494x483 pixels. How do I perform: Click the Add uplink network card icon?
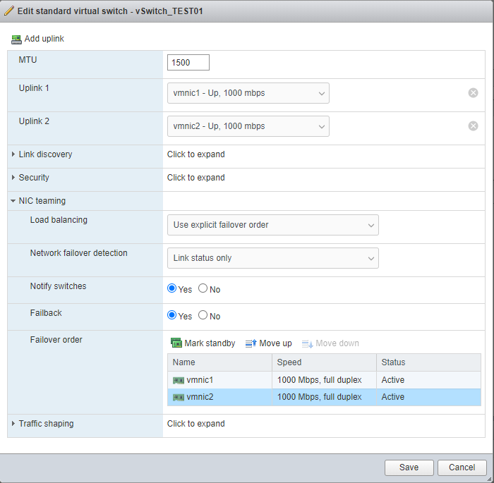tap(16, 39)
